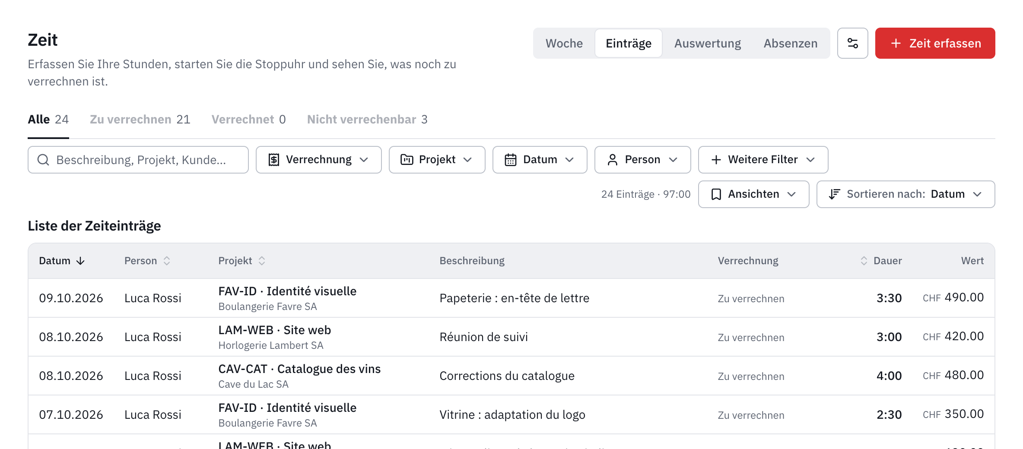Viewport: 1023px width, 449px height.
Task: Click CAV-CAT · Catalogue des vins project
Action: 299,369
